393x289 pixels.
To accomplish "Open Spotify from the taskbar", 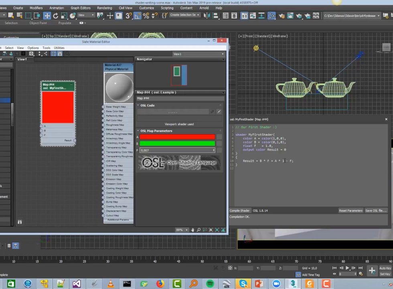I will tap(210, 284).
